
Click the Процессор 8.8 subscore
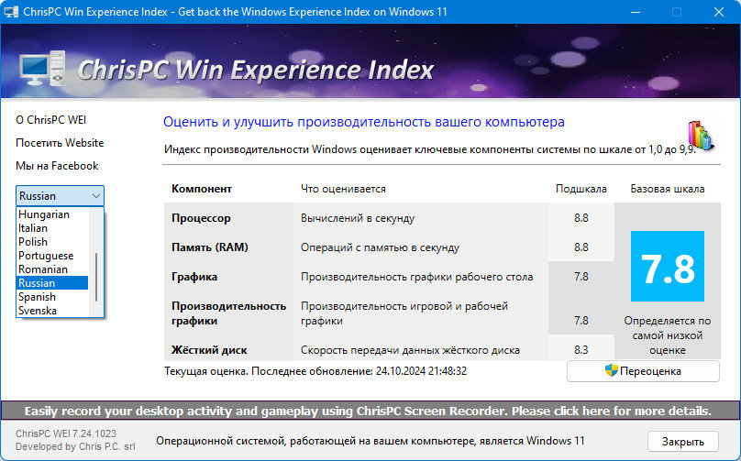(x=581, y=218)
